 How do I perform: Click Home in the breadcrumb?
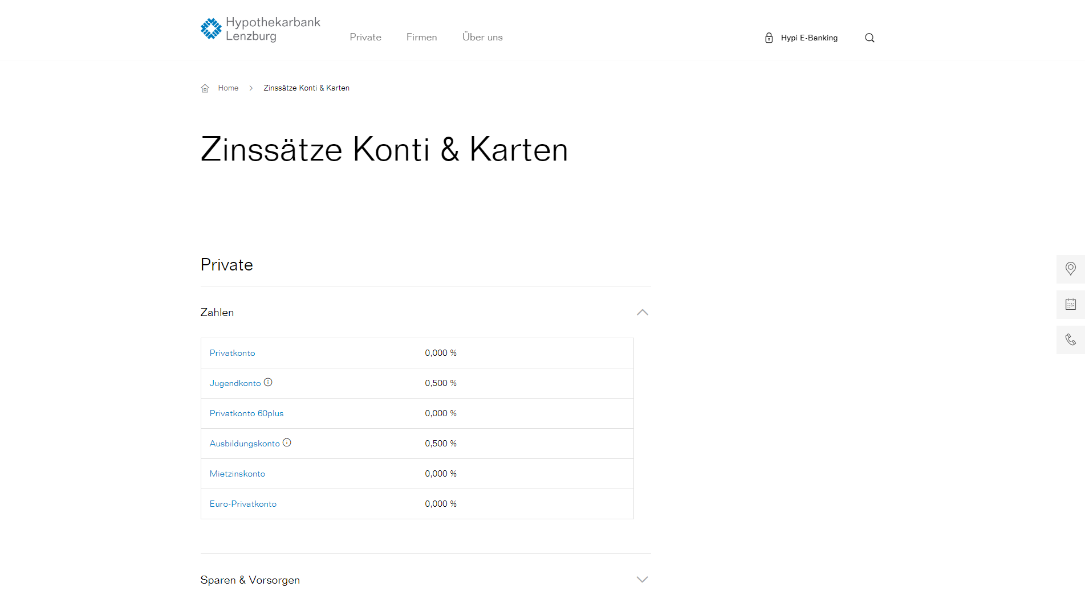pos(228,88)
